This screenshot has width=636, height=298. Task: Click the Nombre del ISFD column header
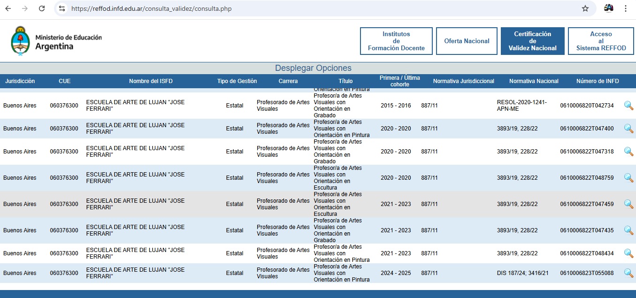[x=151, y=81]
